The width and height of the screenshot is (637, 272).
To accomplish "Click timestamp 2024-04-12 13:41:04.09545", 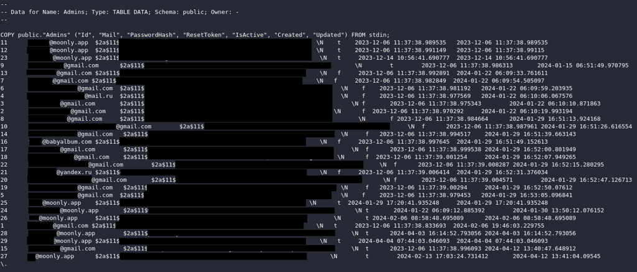I will point(557,256).
